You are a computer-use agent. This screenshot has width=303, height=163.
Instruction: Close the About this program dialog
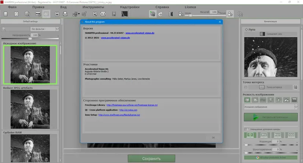220,22
